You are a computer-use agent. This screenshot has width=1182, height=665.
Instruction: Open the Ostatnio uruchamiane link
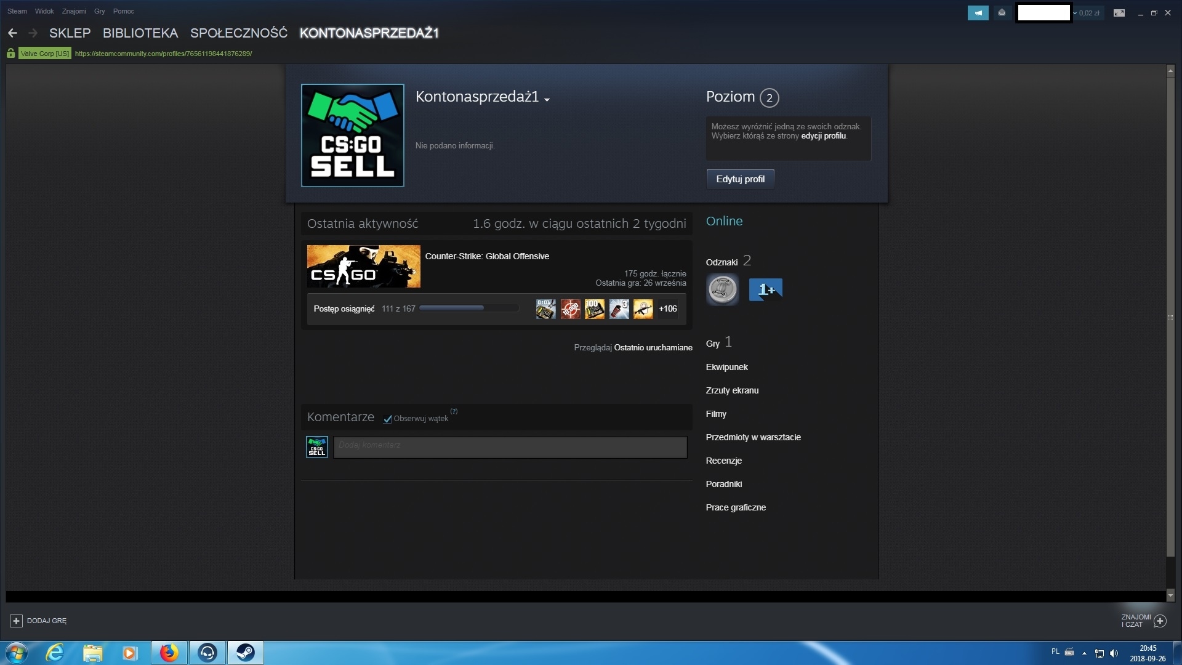click(653, 348)
